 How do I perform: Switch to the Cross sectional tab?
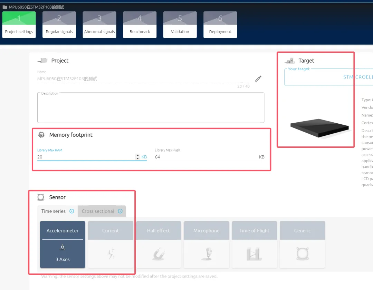[98, 211]
